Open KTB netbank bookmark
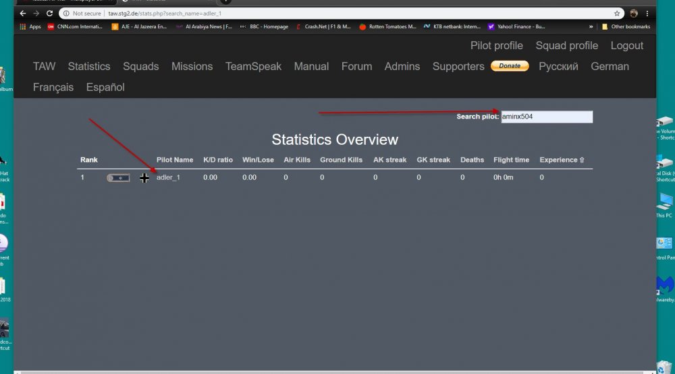The image size is (675, 374). click(452, 27)
